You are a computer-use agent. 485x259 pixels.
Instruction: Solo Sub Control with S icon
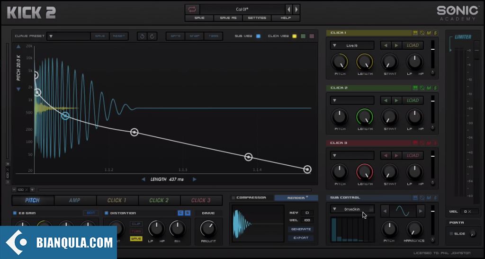point(435,198)
